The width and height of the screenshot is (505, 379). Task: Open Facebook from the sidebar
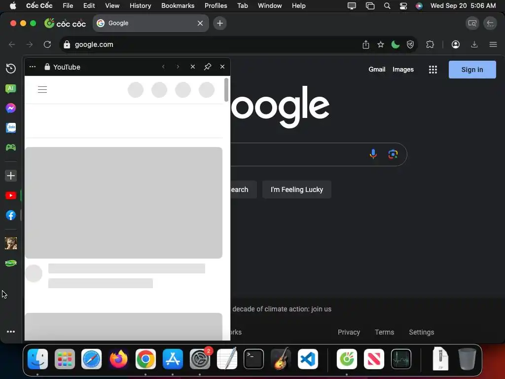[11, 215]
